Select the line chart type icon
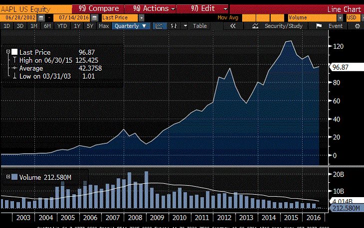Viewport: 364px width, 228px height. pos(160,25)
